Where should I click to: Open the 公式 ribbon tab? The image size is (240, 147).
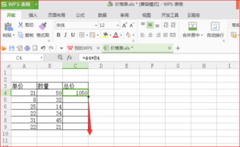tap(80, 15)
